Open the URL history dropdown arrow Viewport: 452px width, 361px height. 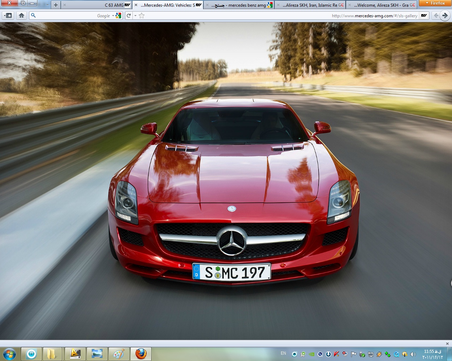(x=136, y=16)
